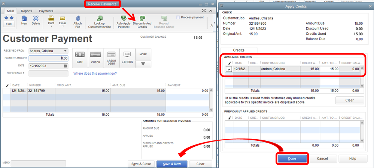
Task: Open the Payments tab
Action: tap(46, 11)
